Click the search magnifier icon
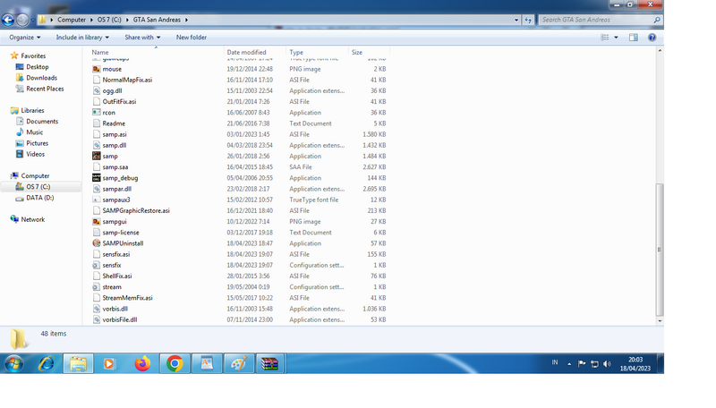 point(657,20)
